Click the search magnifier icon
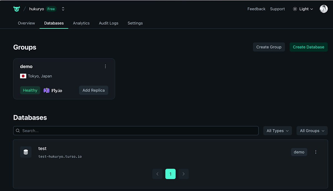This screenshot has height=191, width=333. 18,131
